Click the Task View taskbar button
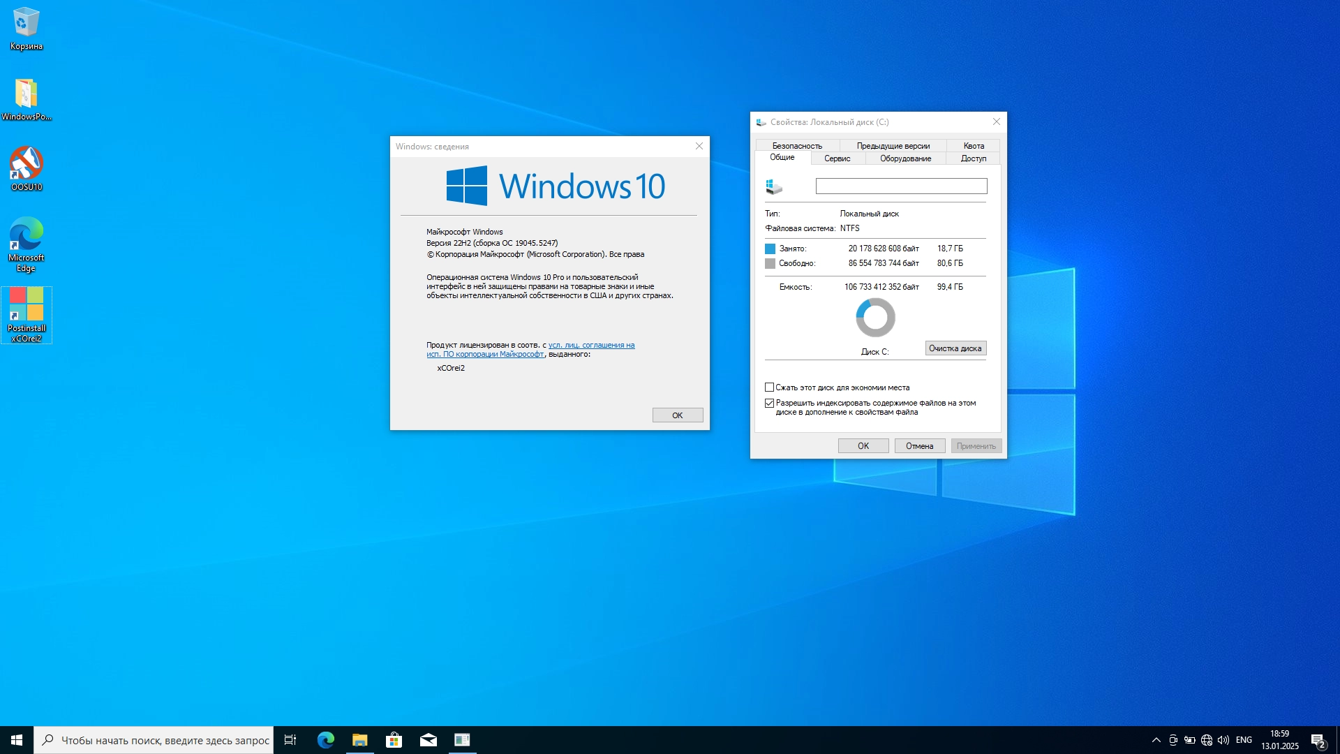This screenshot has height=754, width=1340. coord(290,740)
